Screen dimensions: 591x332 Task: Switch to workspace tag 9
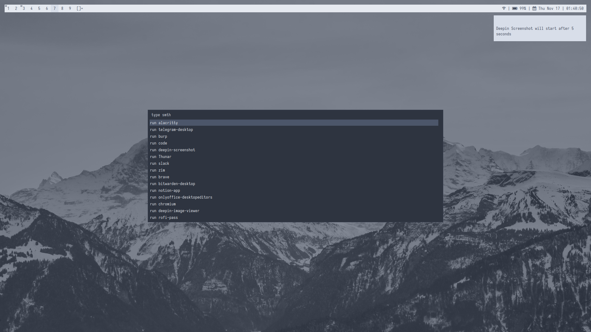point(70,8)
